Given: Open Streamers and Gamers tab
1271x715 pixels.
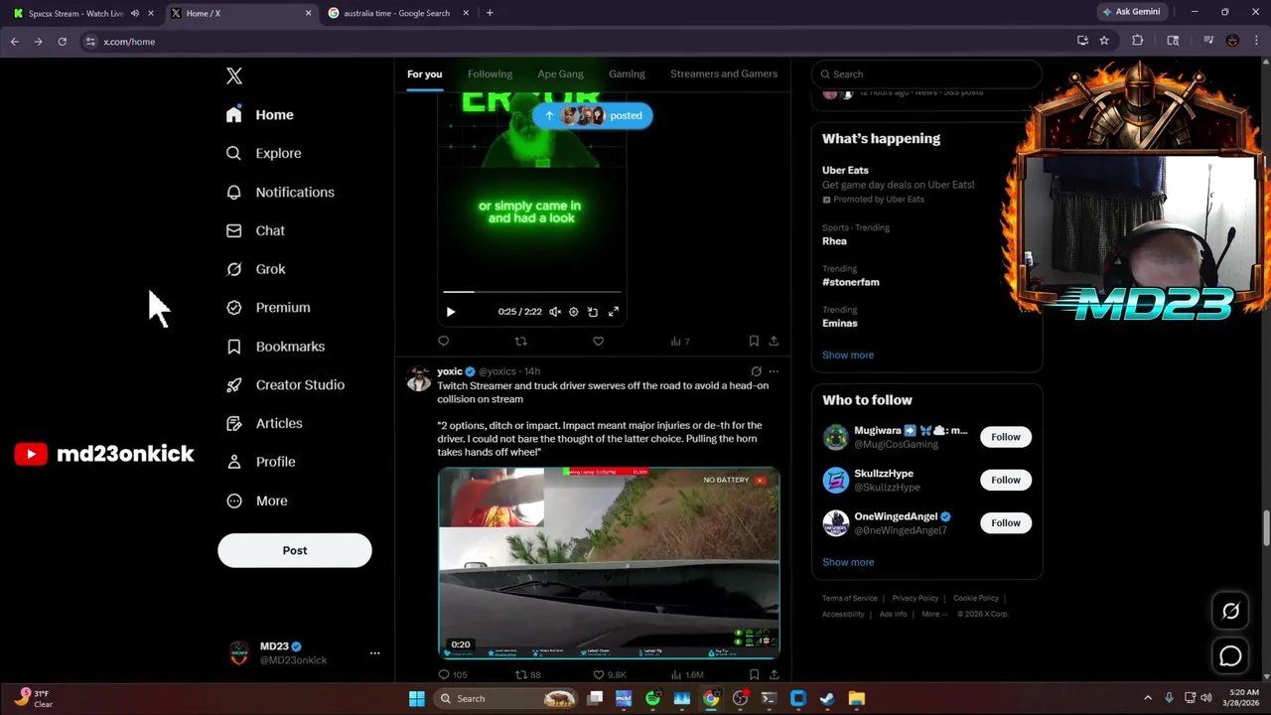Looking at the screenshot, I should (x=724, y=73).
